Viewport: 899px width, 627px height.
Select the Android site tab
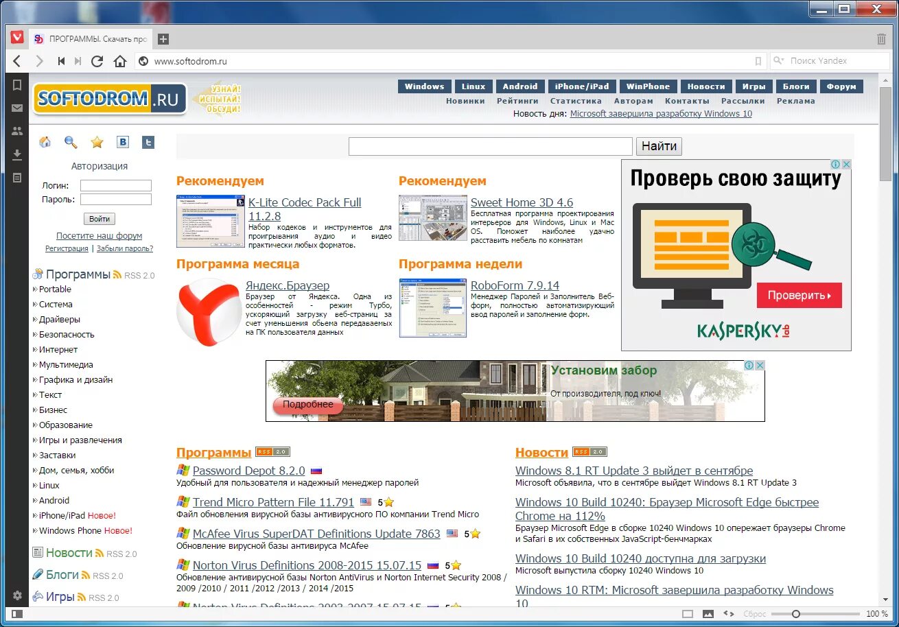(x=520, y=86)
